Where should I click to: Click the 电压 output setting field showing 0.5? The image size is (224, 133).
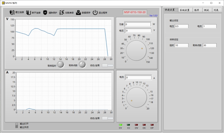pos(182,26)
